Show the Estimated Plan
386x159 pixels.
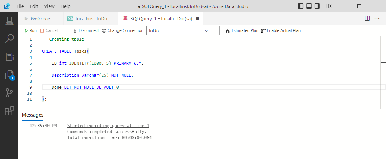pyautogui.click(x=242, y=30)
